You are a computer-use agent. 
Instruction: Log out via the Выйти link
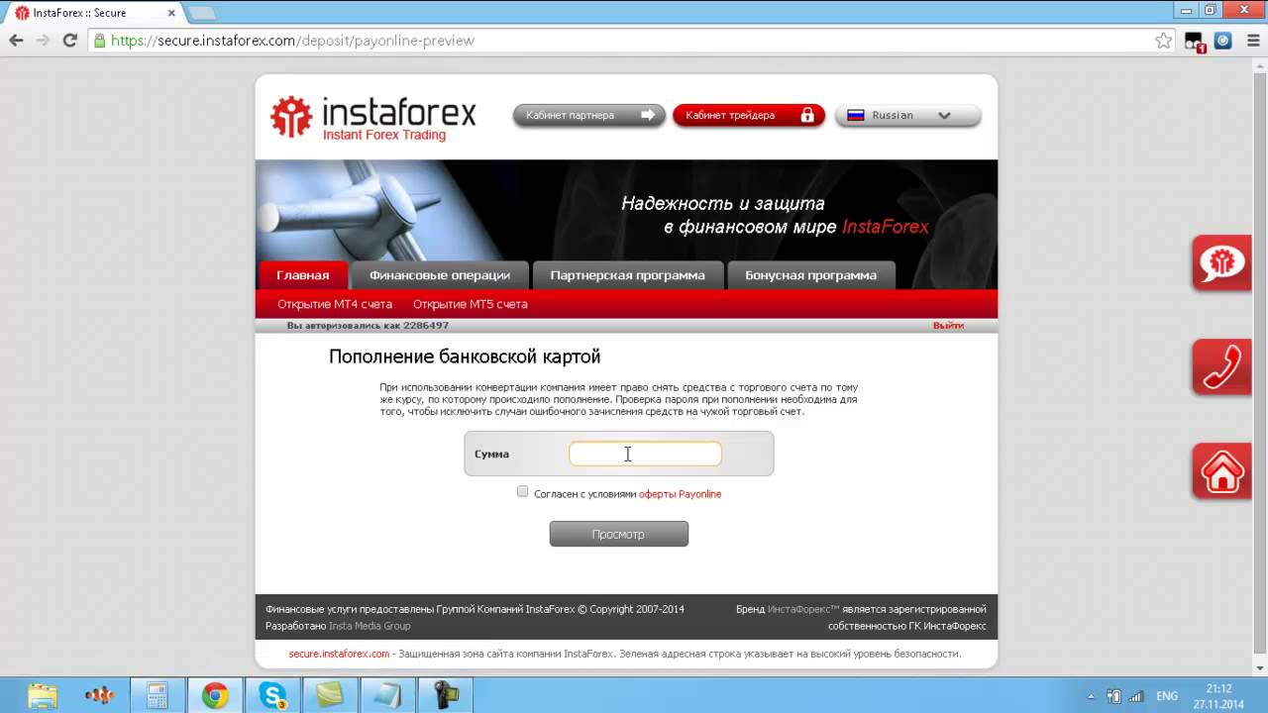[948, 326]
